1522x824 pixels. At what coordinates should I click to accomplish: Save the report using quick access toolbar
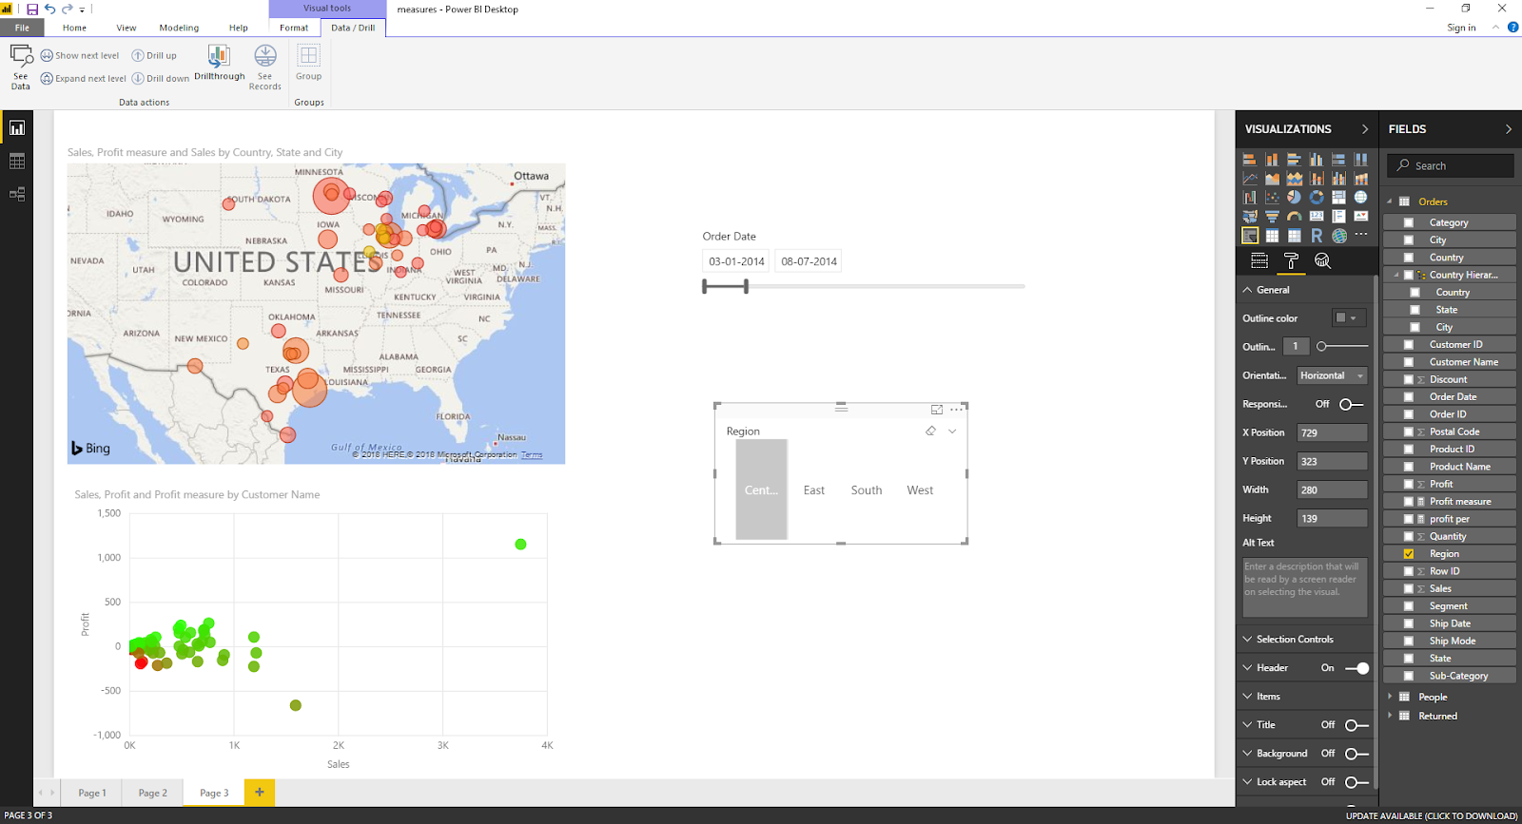coord(32,10)
